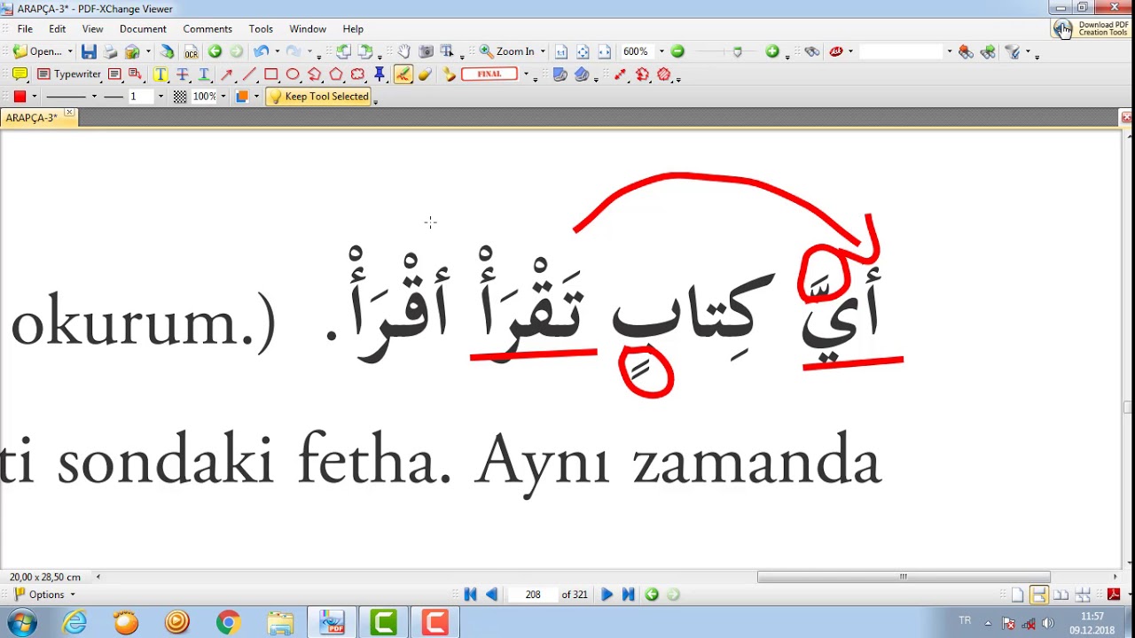Go to the previous page
The height and width of the screenshot is (638, 1135).
491,595
